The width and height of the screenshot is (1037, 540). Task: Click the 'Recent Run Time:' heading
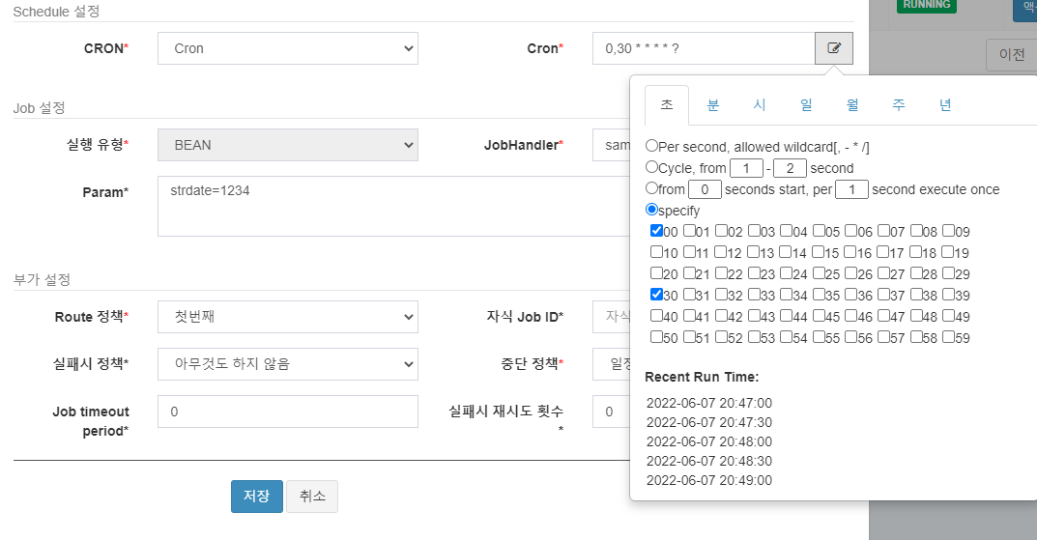[x=702, y=377]
